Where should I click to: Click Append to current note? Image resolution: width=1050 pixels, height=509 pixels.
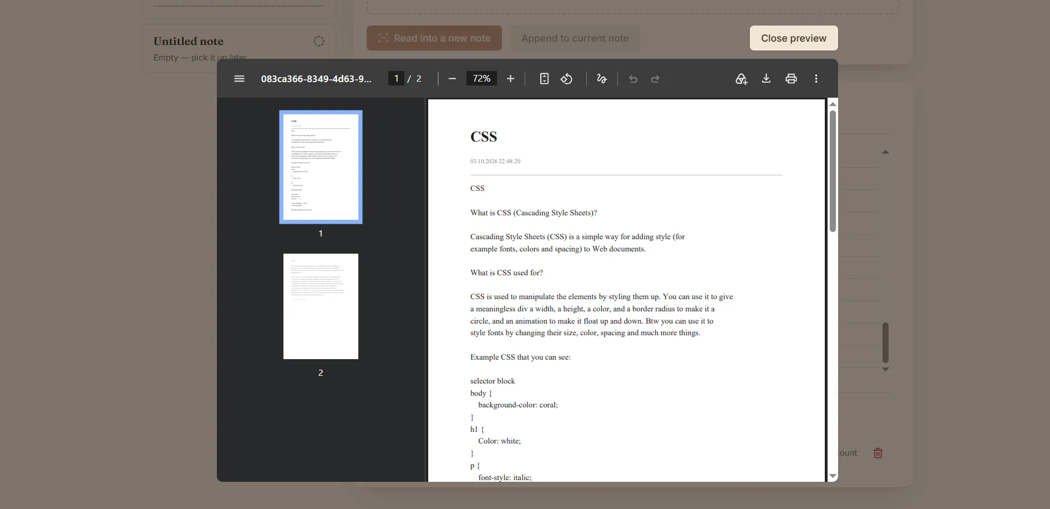tap(575, 38)
